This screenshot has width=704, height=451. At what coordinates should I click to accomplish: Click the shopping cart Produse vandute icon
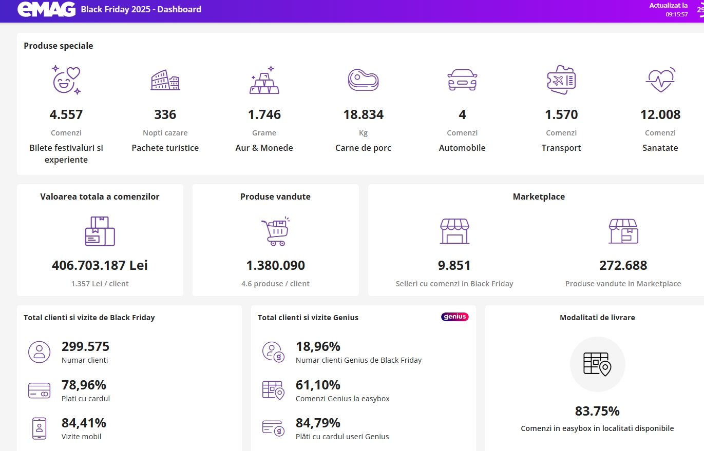coord(275,231)
